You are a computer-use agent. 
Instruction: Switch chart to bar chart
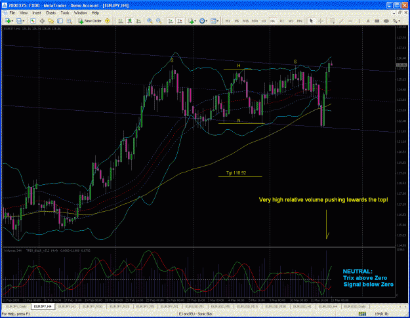click(121, 21)
